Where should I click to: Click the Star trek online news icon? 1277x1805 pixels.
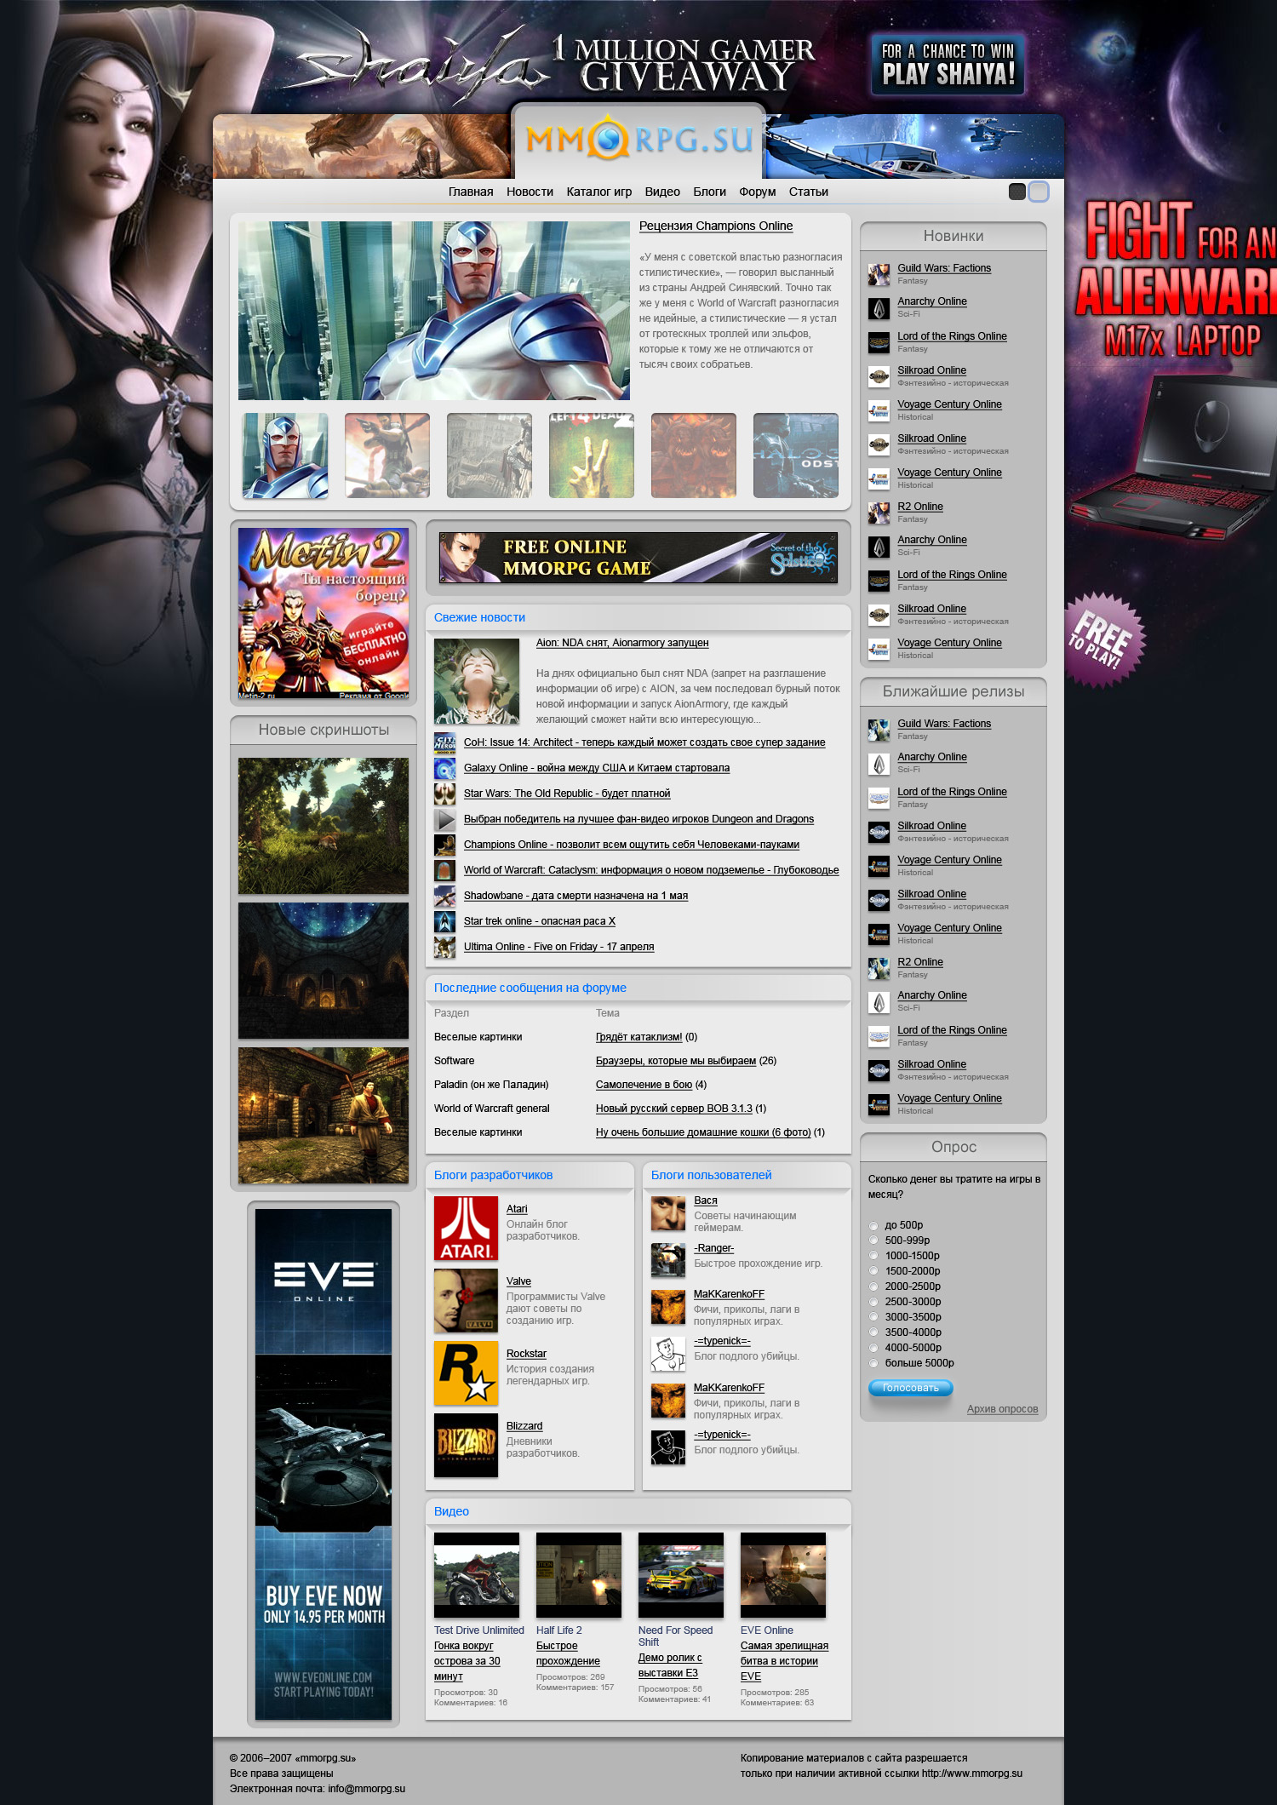[444, 922]
